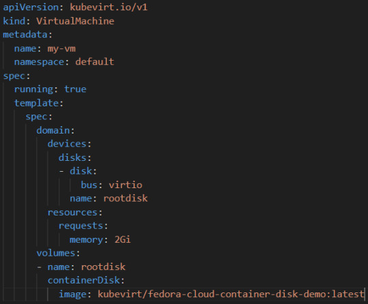The image size is (368, 304).
Task: Click the template key
Action: [36, 103]
